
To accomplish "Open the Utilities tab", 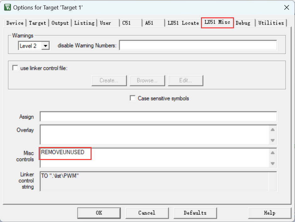I will tap(271, 23).
